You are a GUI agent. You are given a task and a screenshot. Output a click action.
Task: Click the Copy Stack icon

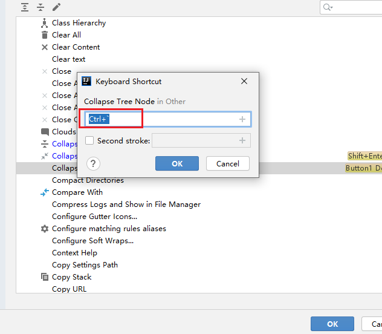tap(45, 277)
